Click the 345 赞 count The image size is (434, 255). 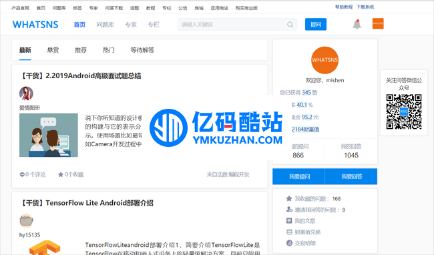point(309,92)
